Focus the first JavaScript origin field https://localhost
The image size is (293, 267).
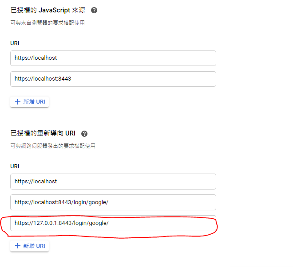coord(113,58)
